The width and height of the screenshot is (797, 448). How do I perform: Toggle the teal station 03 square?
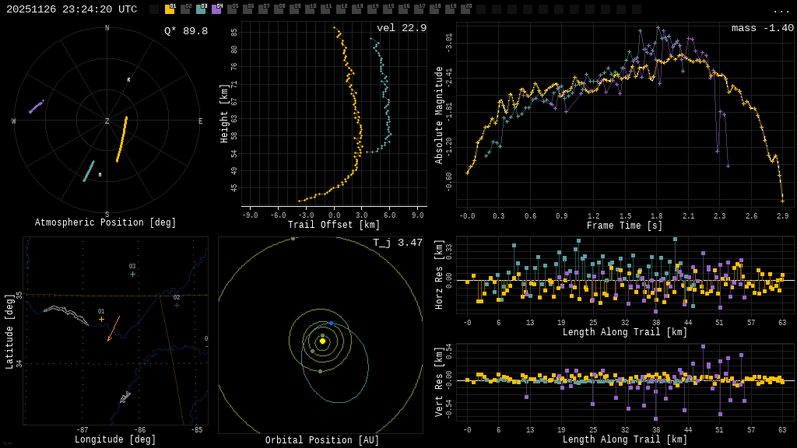pyautogui.click(x=201, y=9)
